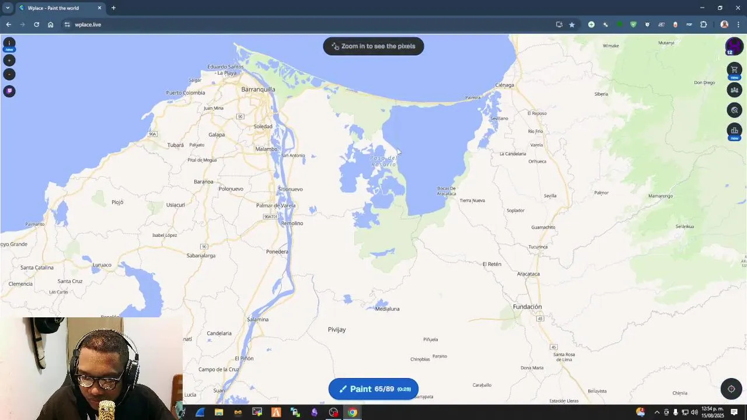This screenshot has height=420, width=747.
Task: Open volume control in system tray
Action: pos(694,412)
